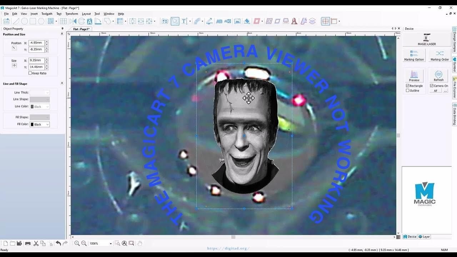Click the black Fill Color swatch
457x257 pixels.
click(x=32, y=125)
